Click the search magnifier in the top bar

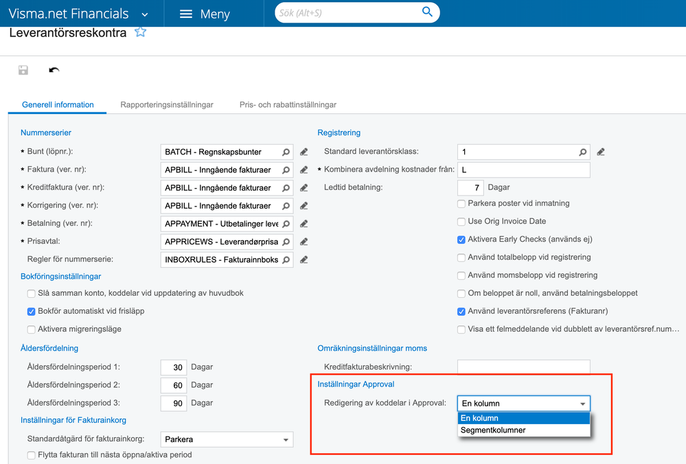point(427,12)
